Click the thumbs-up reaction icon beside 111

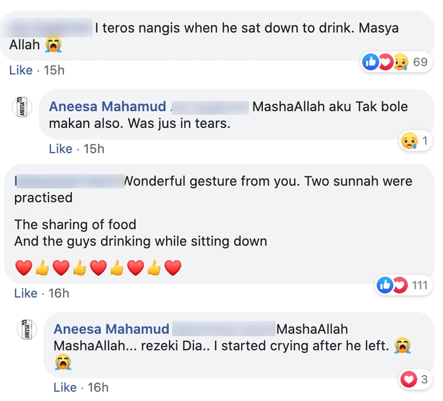coord(385,285)
